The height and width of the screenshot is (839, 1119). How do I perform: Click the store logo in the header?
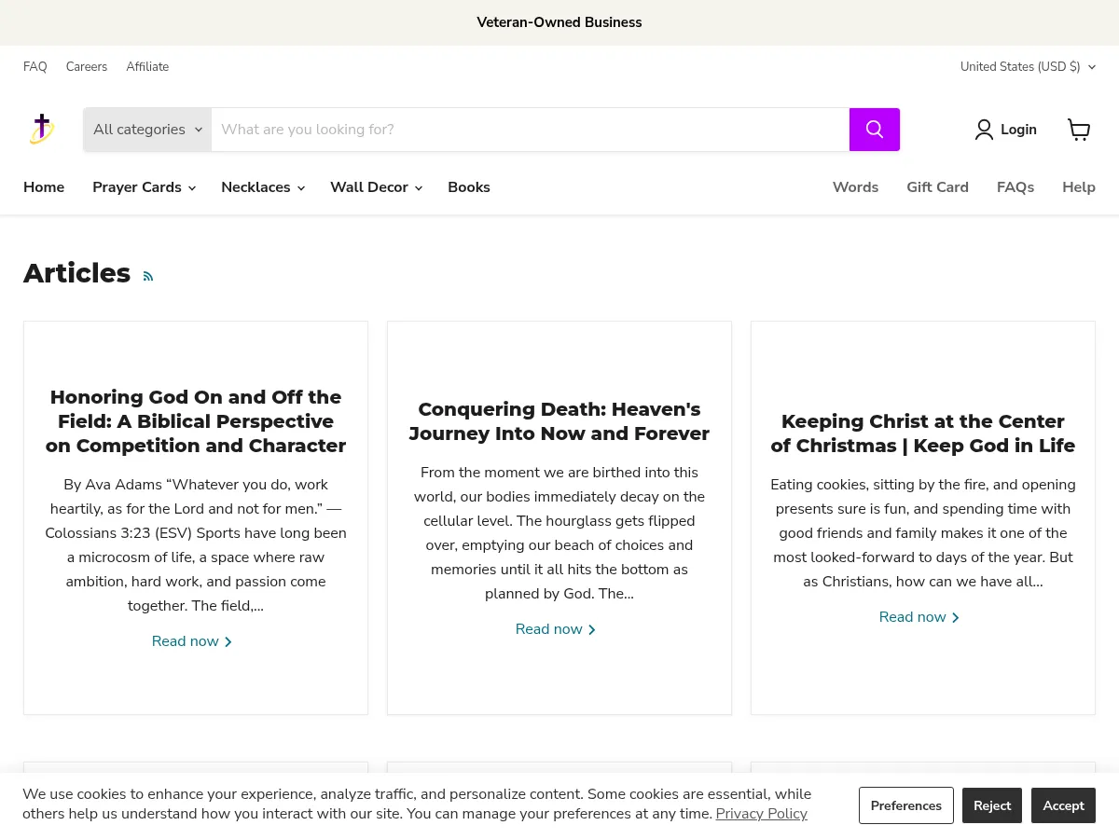42,129
